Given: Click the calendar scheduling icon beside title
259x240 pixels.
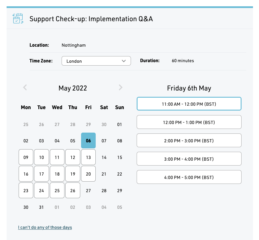Looking at the screenshot, I should click(x=18, y=19).
